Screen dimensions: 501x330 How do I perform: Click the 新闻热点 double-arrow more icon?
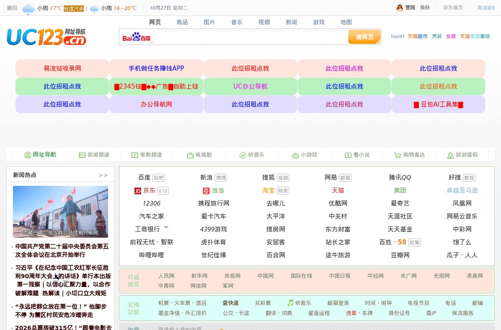pyautogui.click(x=103, y=175)
